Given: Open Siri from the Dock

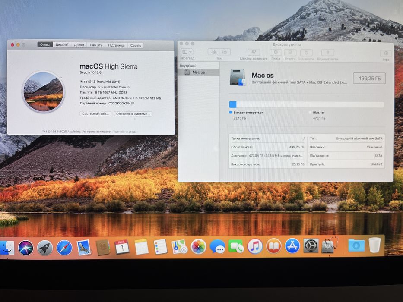Looking at the screenshot, I should [26, 248].
